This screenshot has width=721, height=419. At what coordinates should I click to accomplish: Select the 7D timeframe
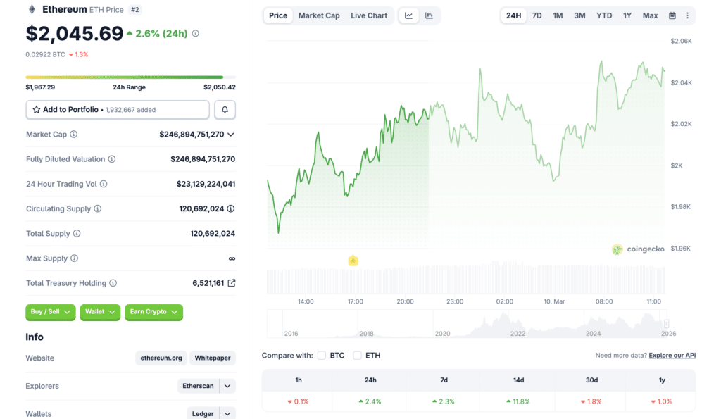coord(537,15)
